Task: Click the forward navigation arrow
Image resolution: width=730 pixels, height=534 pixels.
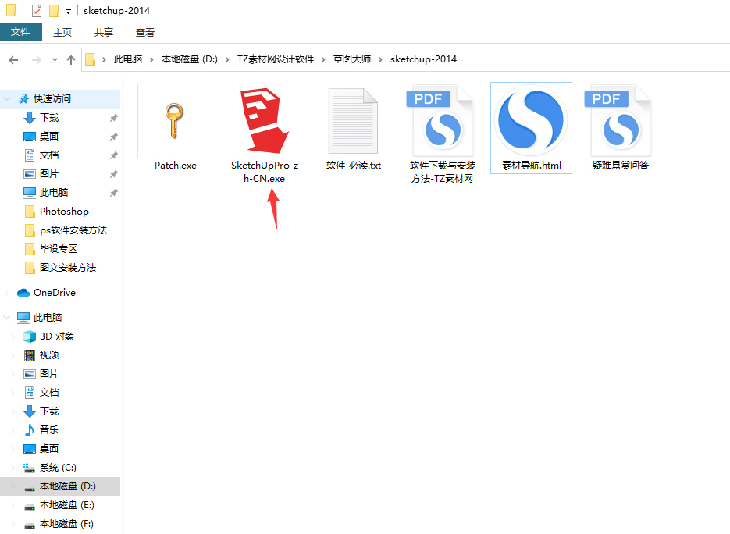Action: coord(37,59)
